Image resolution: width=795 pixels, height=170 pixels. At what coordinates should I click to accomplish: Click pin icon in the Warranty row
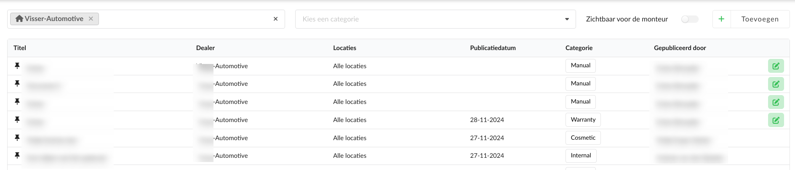click(17, 120)
